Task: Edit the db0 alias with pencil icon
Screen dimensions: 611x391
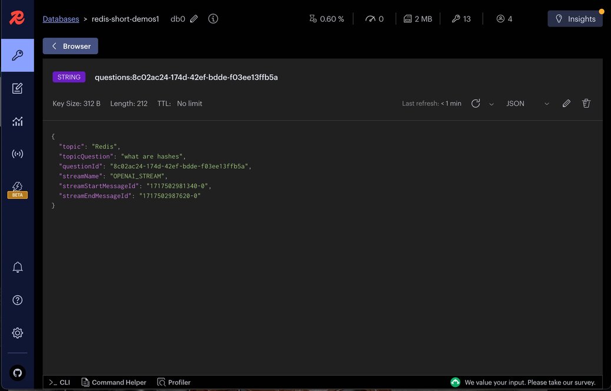Action: coord(194,18)
